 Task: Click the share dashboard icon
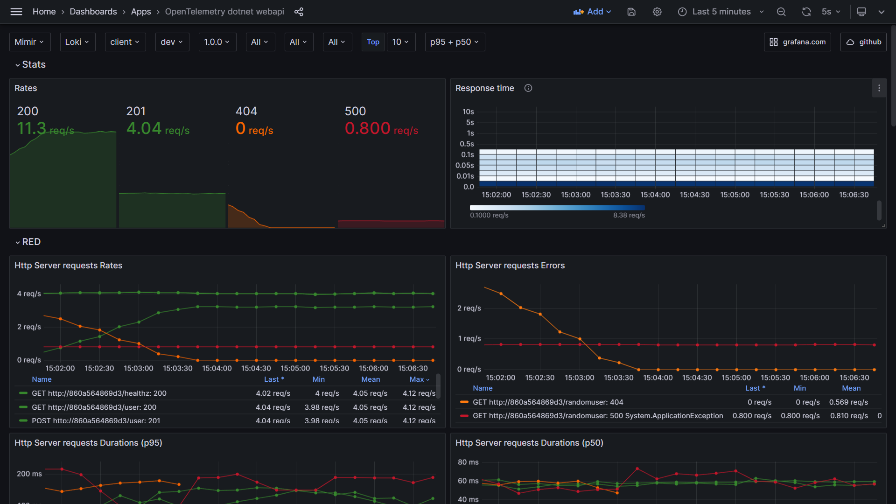299,12
